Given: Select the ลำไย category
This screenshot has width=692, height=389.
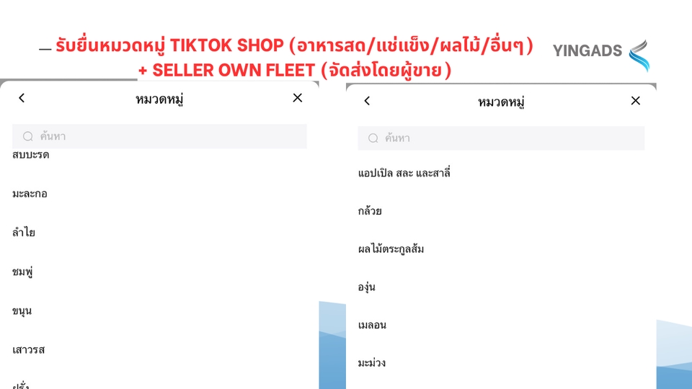Looking at the screenshot, I should pyautogui.click(x=24, y=233).
